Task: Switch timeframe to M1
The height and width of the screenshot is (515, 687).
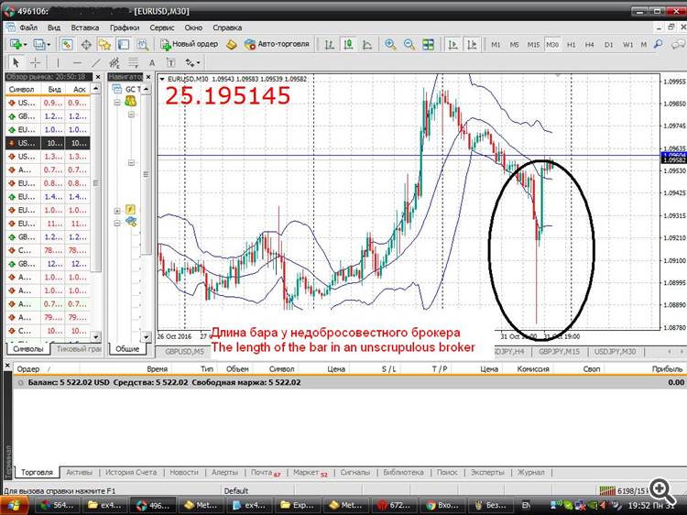Action: 496,45
